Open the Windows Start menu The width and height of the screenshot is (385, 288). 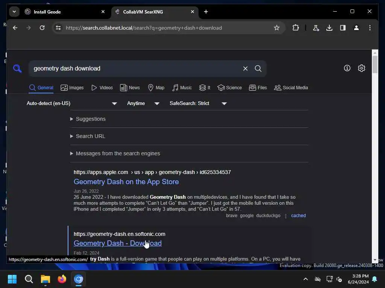(12, 279)
